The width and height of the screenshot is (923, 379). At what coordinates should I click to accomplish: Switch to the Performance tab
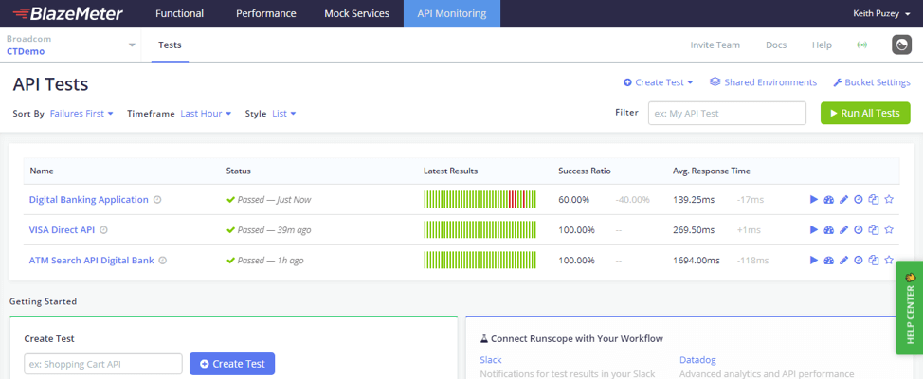(x=266, y=13)
